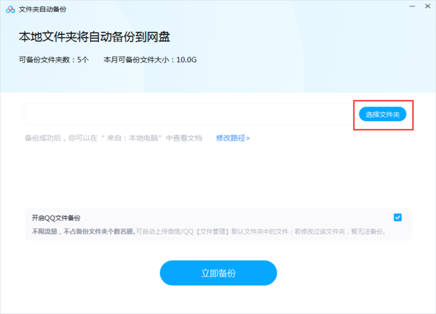
Task: Click the cloud app icon in title bar
Action: [x=9, y=8]
